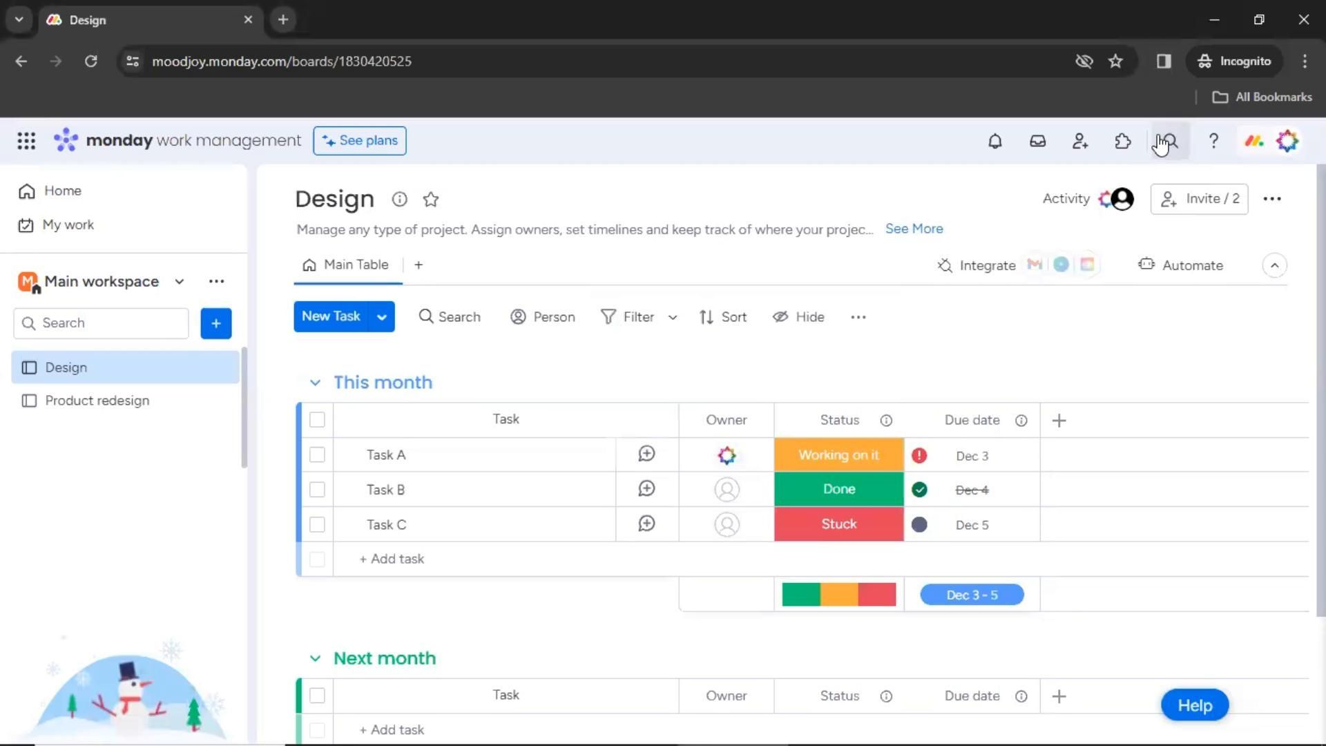Screen dimensions: 1326x746
Task: Open the Task A conversation bubble
Action: 646,455
